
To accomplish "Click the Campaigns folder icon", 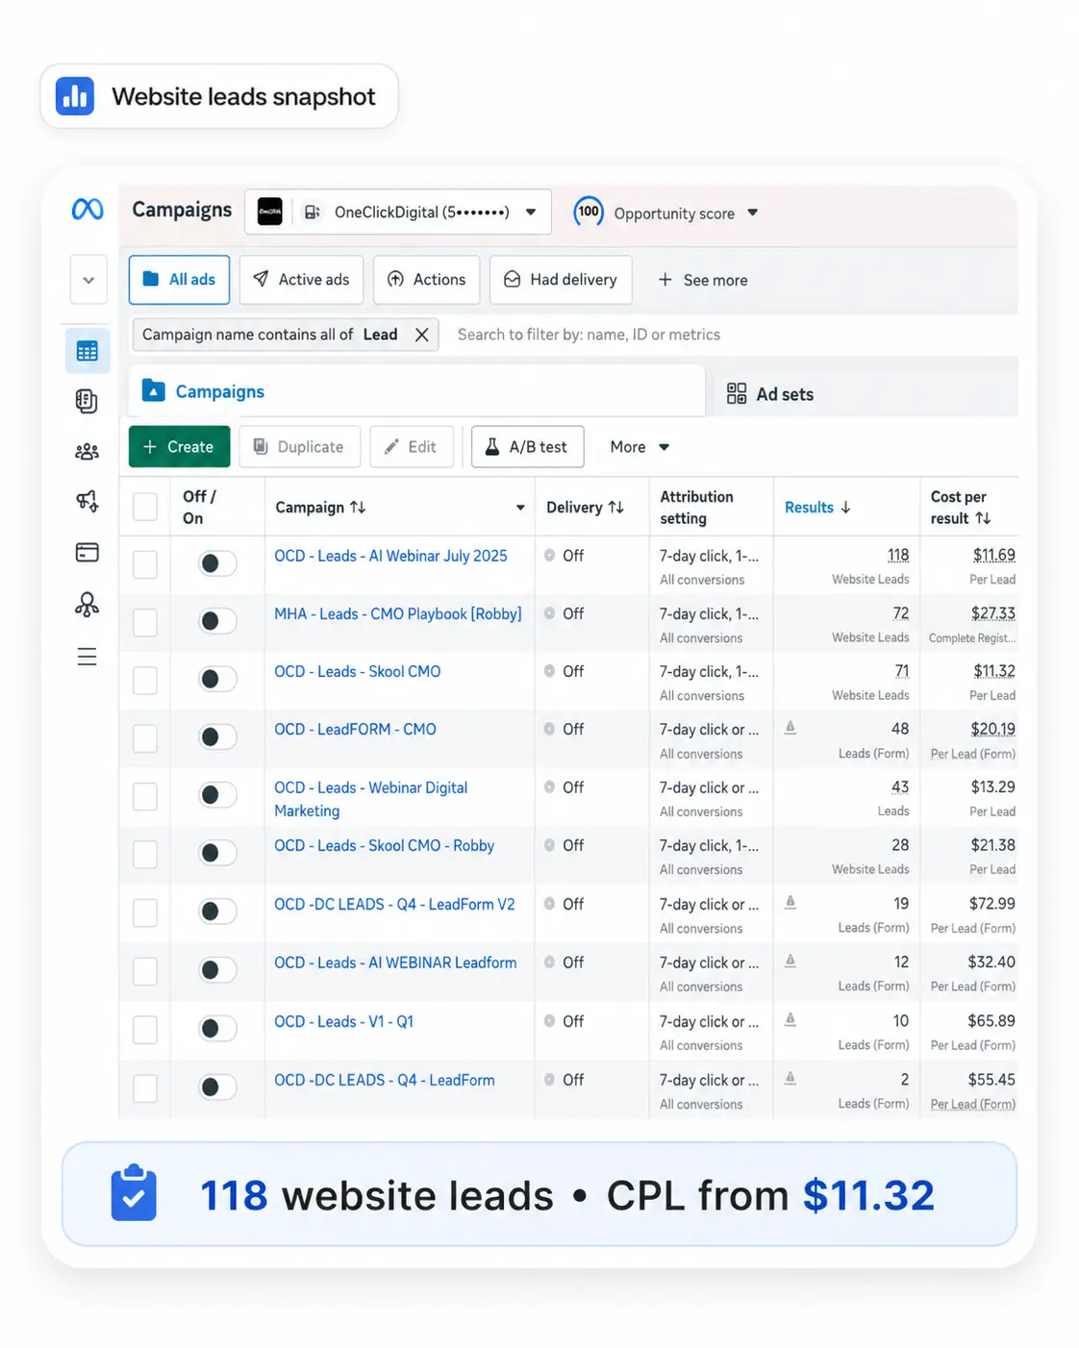I will (x=154, y=390).
